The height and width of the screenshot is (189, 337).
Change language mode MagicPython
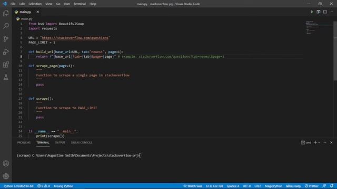pyautogui.click(x=273, y=186)
